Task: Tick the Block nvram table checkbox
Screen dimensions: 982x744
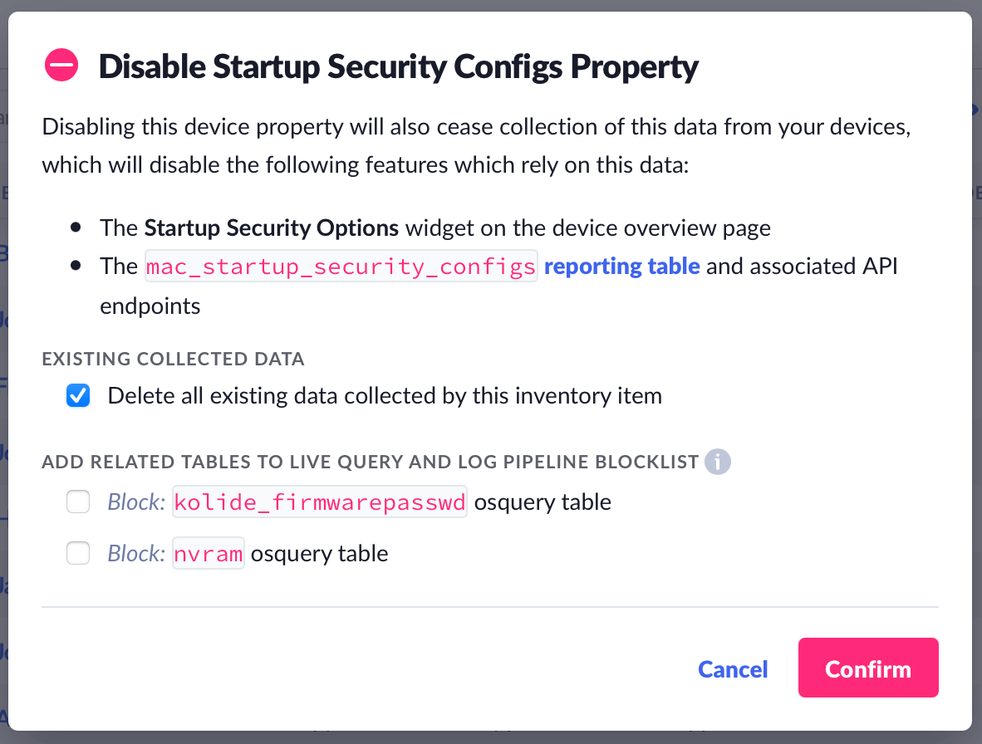Action: click(x=78, y=553)
